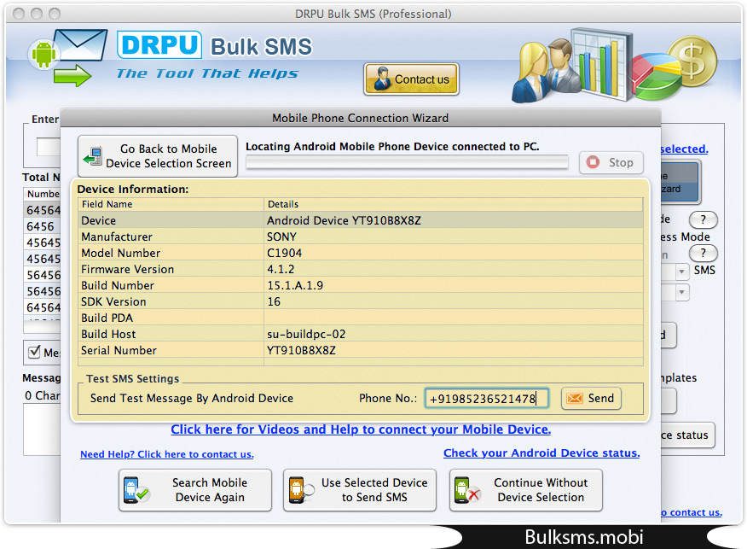Screen dimensions: 747x549
Task: Select the Build PDA row
Action: [x=361, y=318]
